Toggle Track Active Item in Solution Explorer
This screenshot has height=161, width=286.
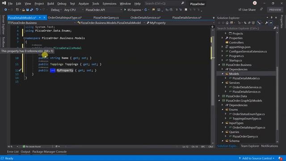(x=259, y=23)
